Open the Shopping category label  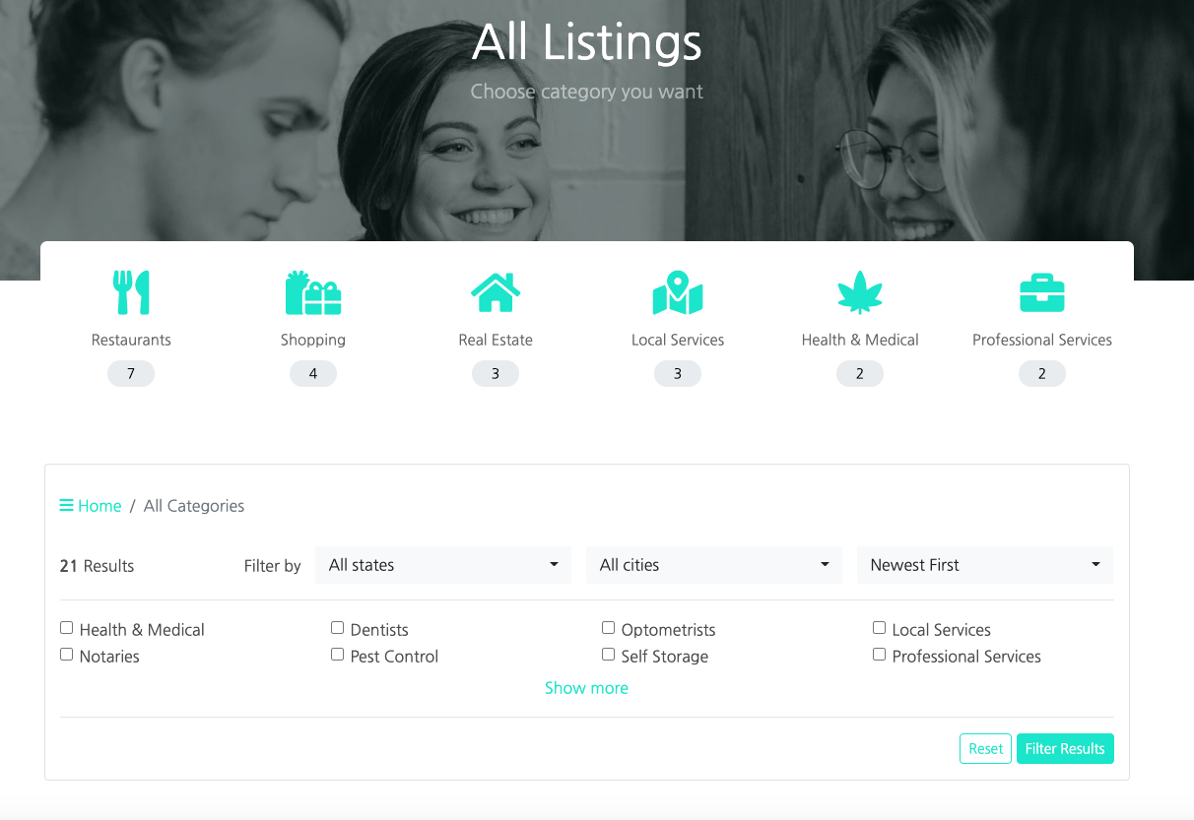point(313,340)
